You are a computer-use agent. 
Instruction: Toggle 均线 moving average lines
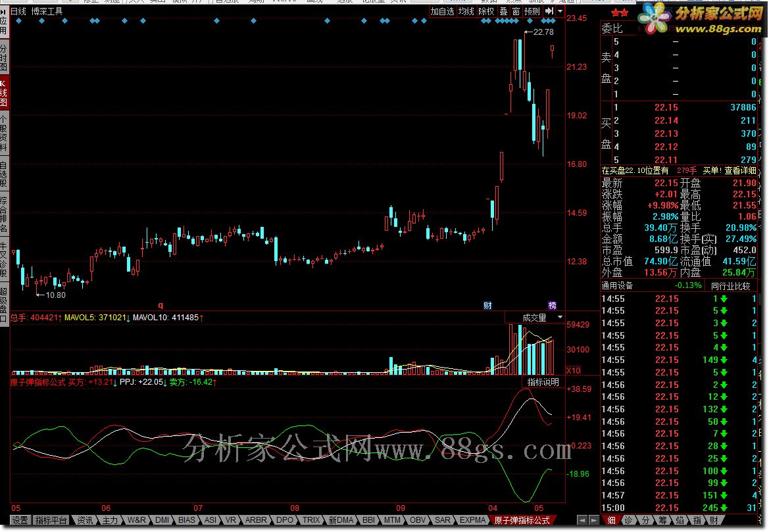pyautogui.click(x=466, y=11)
